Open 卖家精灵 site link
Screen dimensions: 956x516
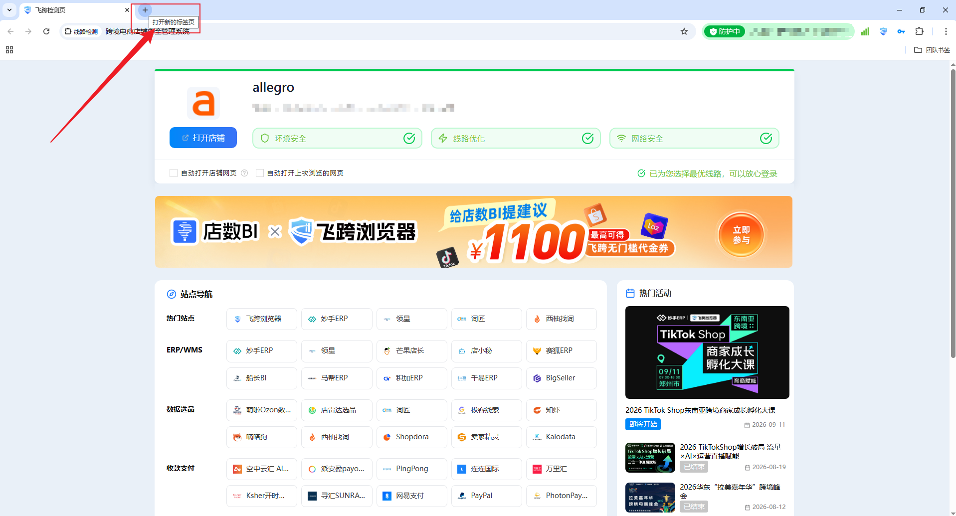487,437
